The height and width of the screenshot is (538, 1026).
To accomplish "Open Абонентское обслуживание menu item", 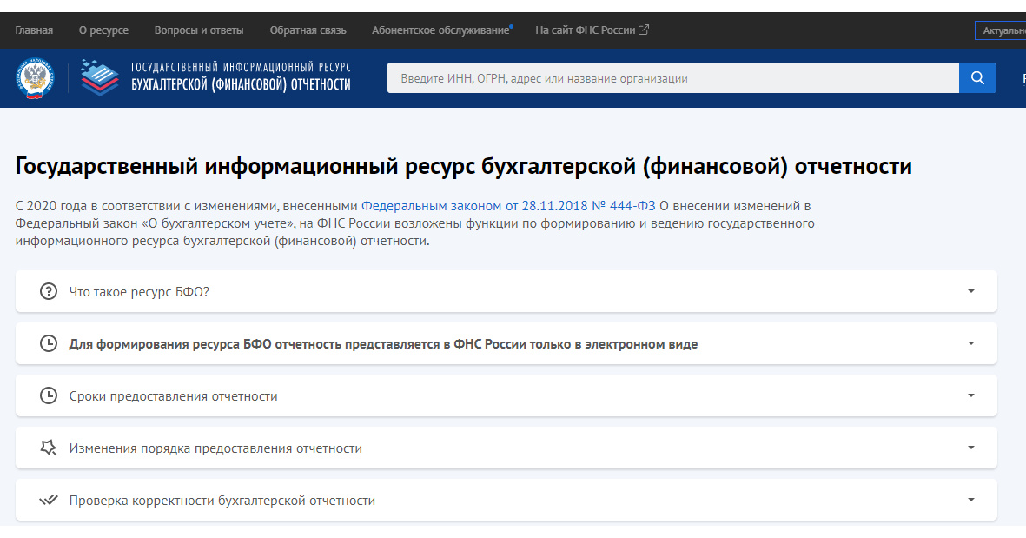I will coord(440,30).
